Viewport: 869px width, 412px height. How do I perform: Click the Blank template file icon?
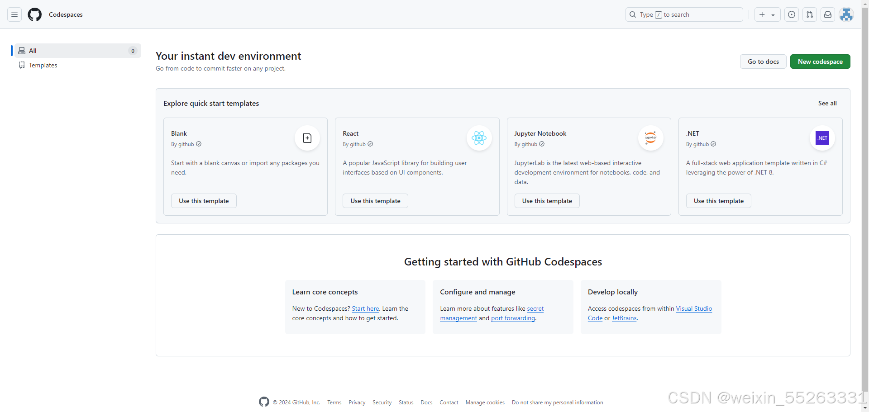pos(307,138)
